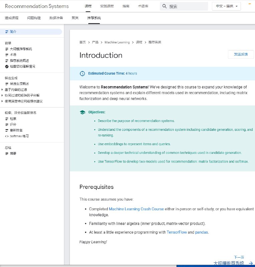Expand the 协同过滤和矩阵因子分解 section arrow
This screenshot has width=255, height=267.
(x=2, y=95)
